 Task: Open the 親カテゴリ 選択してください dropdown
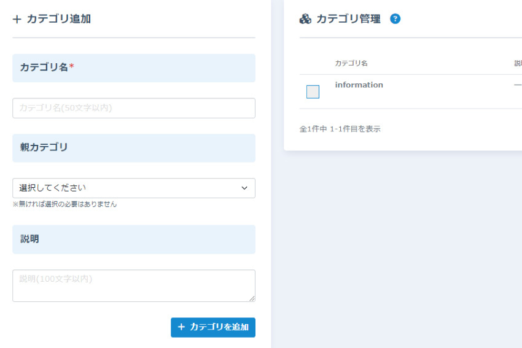tap(134, 188)
